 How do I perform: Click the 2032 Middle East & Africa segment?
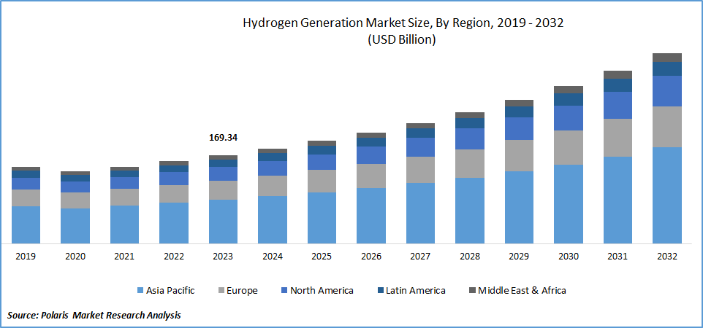[x=667, y=58]
